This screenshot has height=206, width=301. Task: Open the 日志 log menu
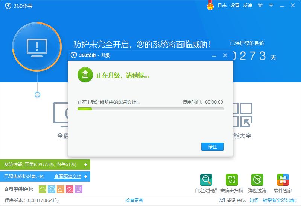[x=222, y=6]
